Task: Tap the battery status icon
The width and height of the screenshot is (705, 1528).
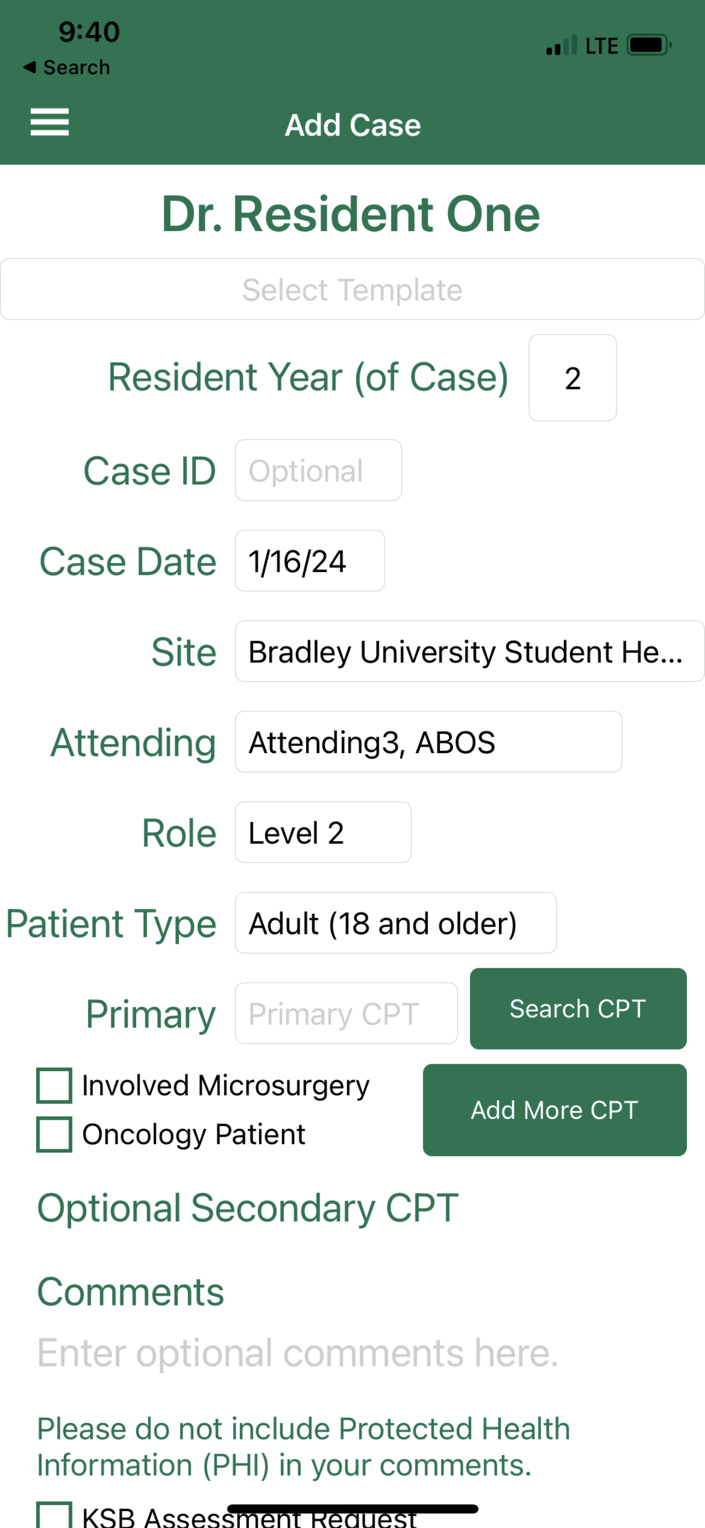Action: [x=648, y=45]
